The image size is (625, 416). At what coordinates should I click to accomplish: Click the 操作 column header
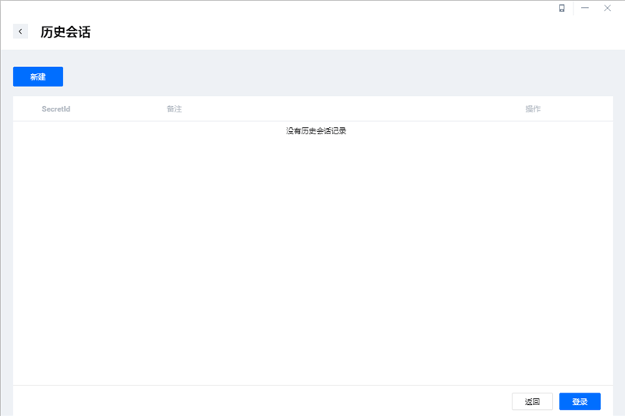pyautogui.click(x=533, y=109)
